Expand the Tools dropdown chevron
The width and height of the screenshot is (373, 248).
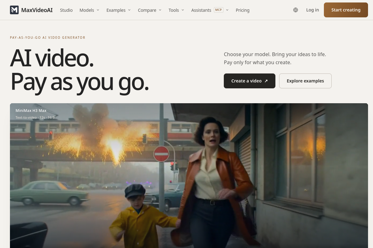click(x=183, y=10)
